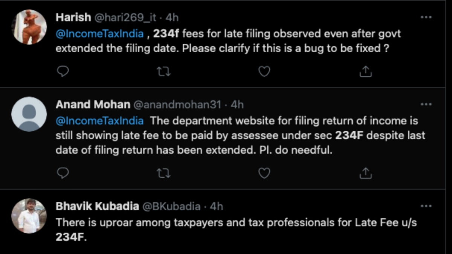The image size is (452, 254).
Task: Like Anand Mohan's tweet
Action: 264,173
